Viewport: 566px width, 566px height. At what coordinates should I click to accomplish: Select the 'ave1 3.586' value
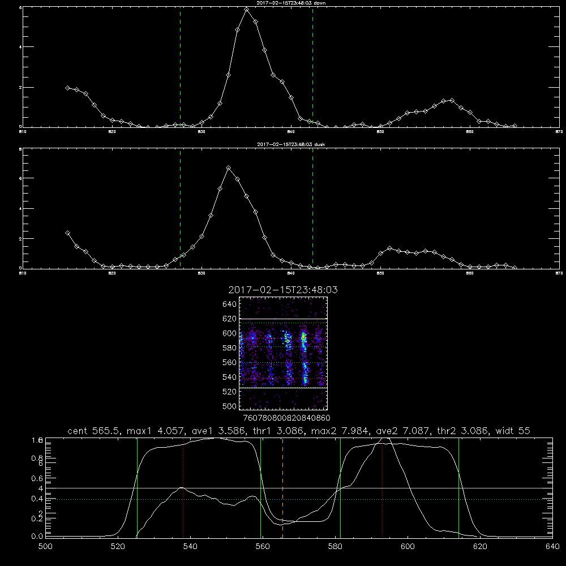coord(218,431)
